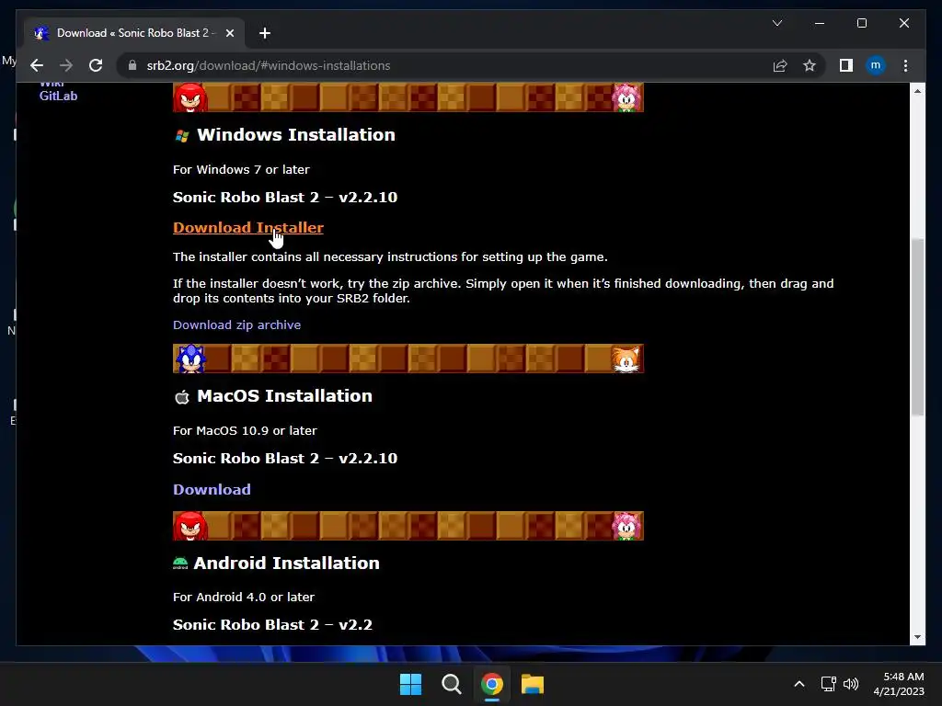Click the Android robot icon beside heading
Image resolution: width=942 pixels, height=706 pixels.
(180, 564)
